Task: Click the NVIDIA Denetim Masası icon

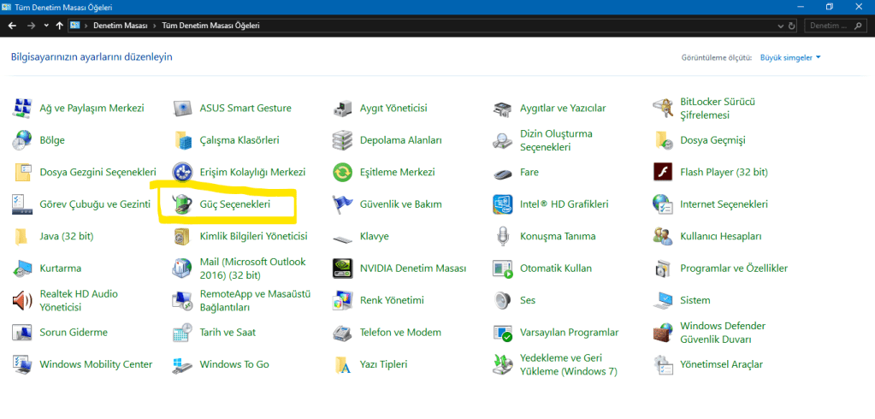Action: pos(343,269)
